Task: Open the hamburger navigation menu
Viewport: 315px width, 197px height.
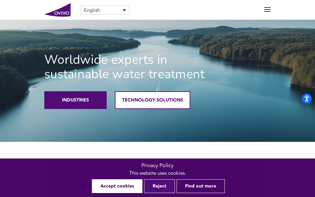Action: (x=267, y=10)
